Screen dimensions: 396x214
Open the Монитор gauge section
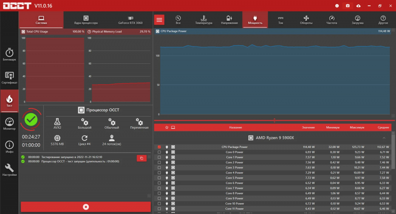click(9, 124)
